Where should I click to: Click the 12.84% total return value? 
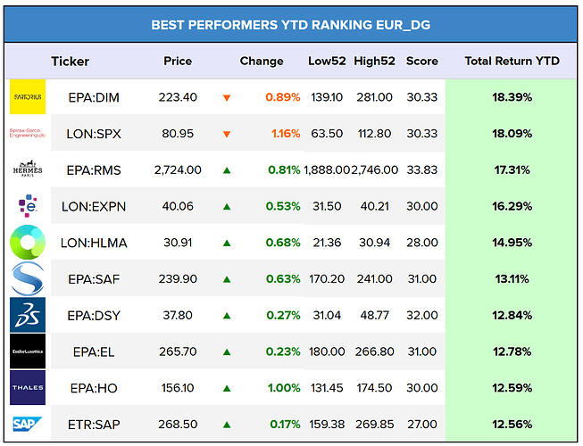point(512,315)
